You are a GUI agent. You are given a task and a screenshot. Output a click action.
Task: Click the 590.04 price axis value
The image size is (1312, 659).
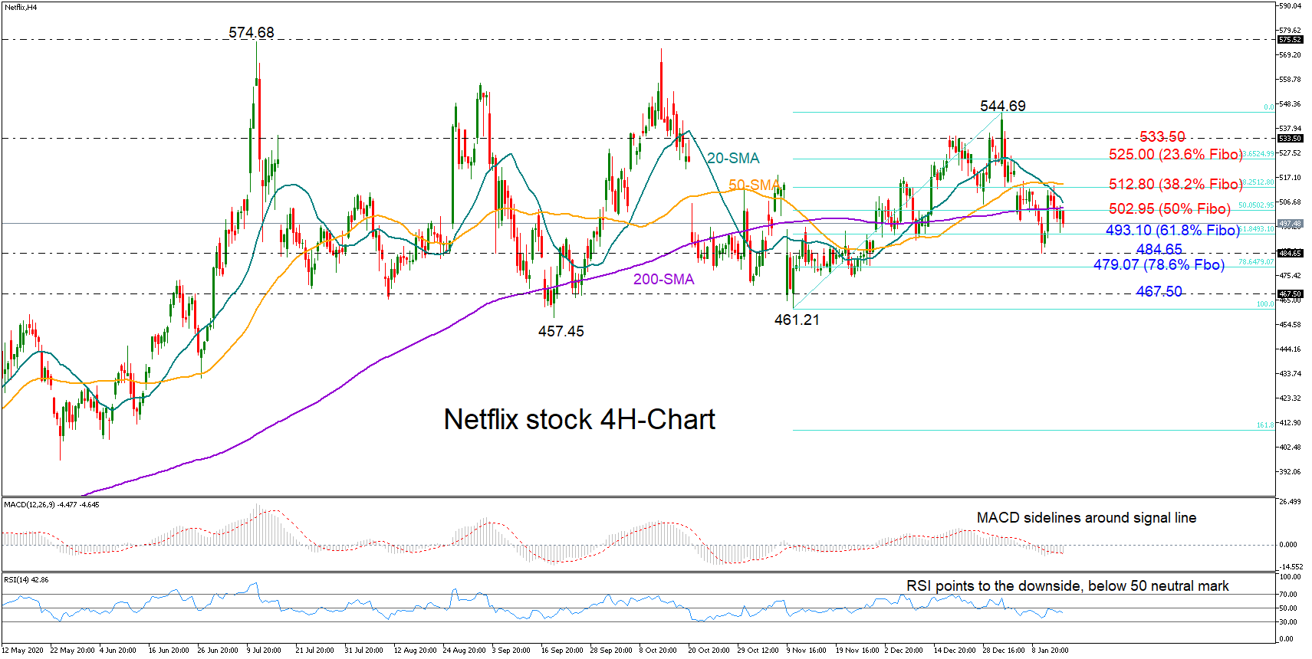(x=1290, y=6)
